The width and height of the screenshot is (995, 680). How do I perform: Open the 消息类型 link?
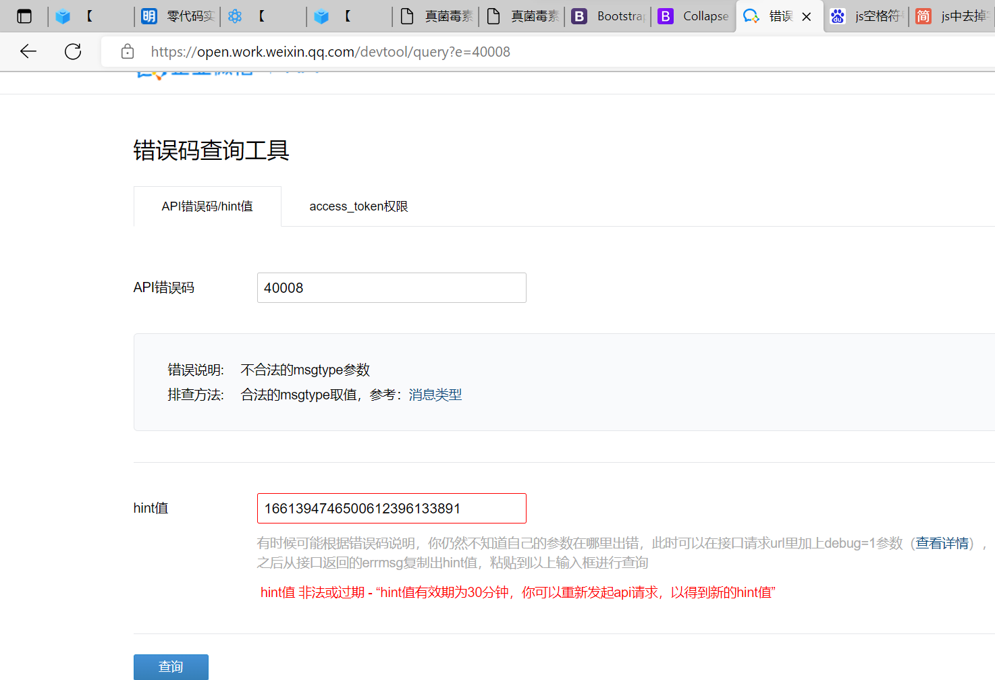(x=435, y=395)
